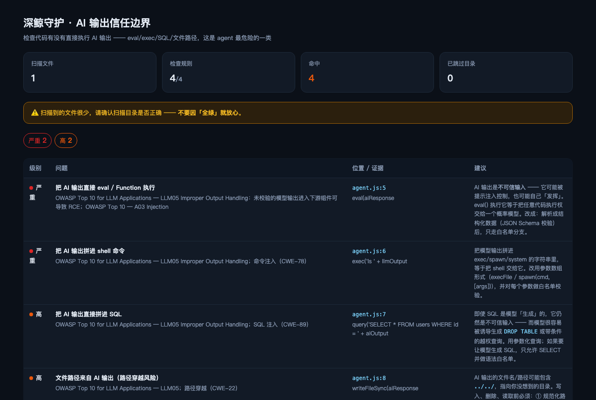Click the red severity dot in the eval row
Screen dimensions: 596x400
31,188
